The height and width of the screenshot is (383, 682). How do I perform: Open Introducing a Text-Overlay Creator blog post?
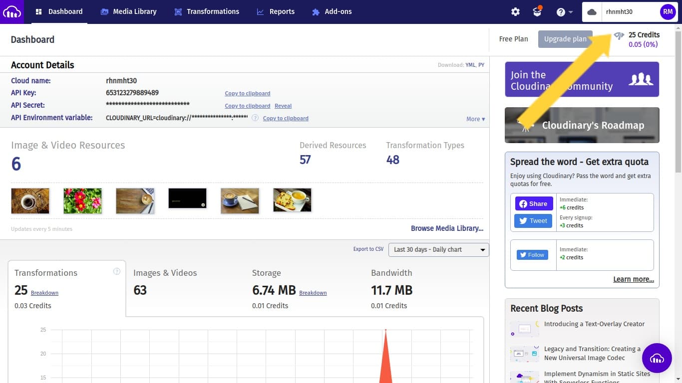coord(594,324)
